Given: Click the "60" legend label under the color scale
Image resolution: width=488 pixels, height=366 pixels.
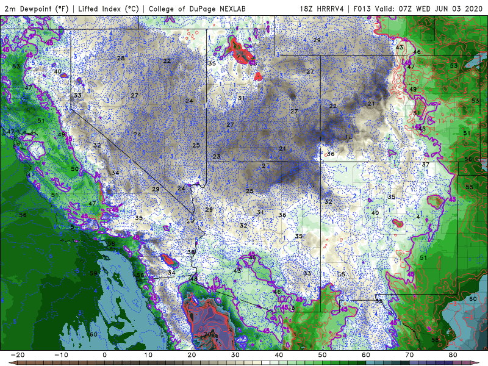Looking at the screenshot, I should point(366,355).
